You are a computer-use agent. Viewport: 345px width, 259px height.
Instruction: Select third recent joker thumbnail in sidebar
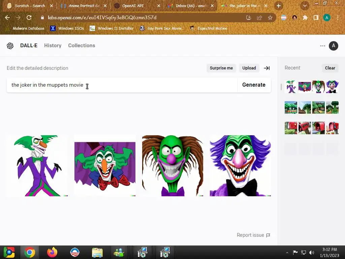pyautogui.click(x=318, y=87)
